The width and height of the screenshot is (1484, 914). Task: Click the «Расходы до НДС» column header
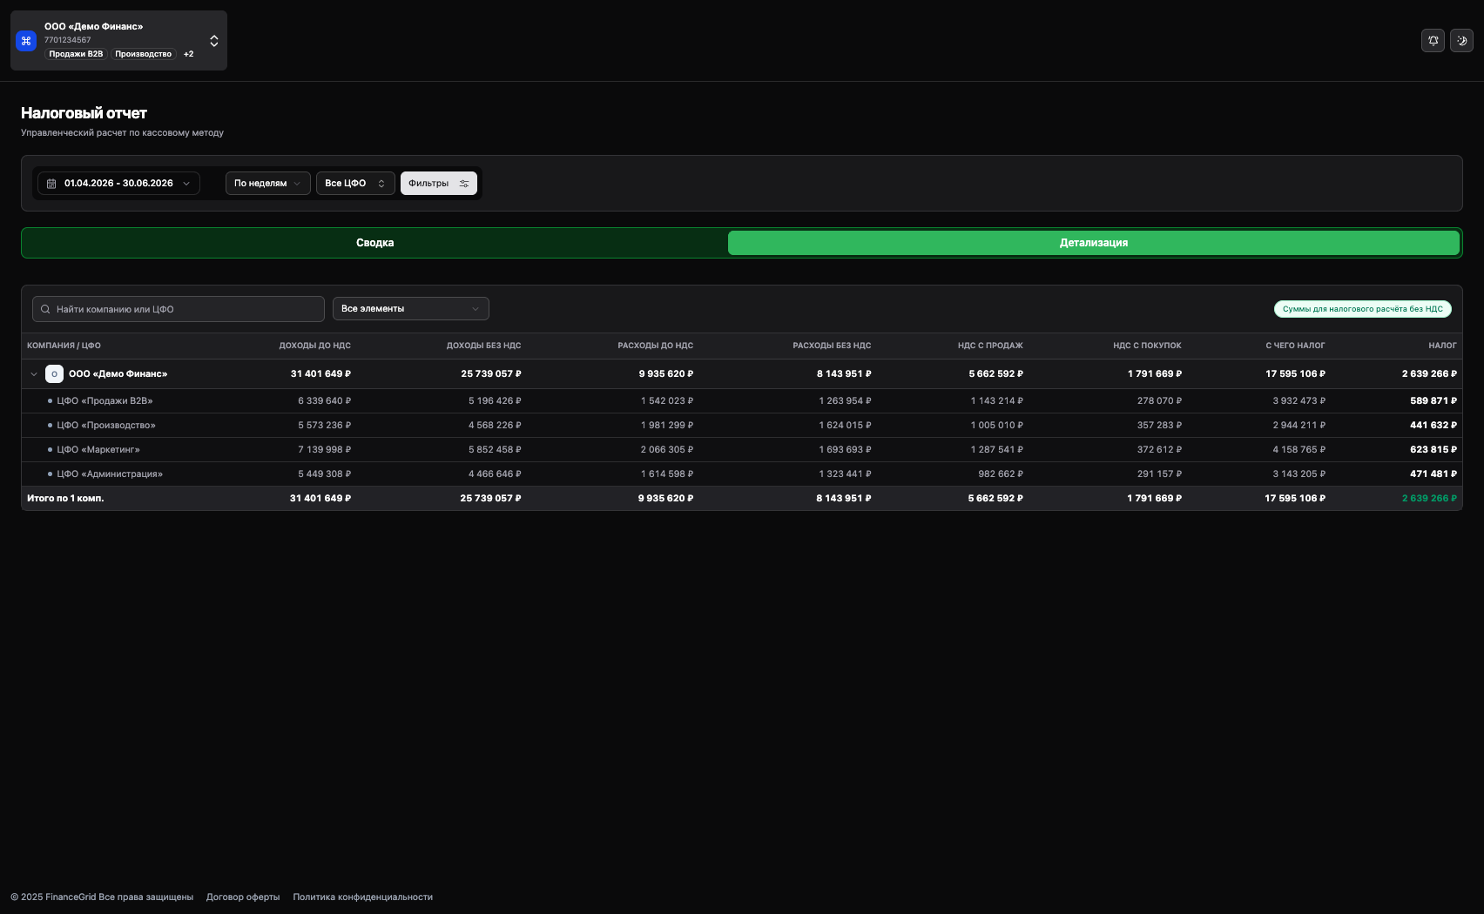point(655,346)
